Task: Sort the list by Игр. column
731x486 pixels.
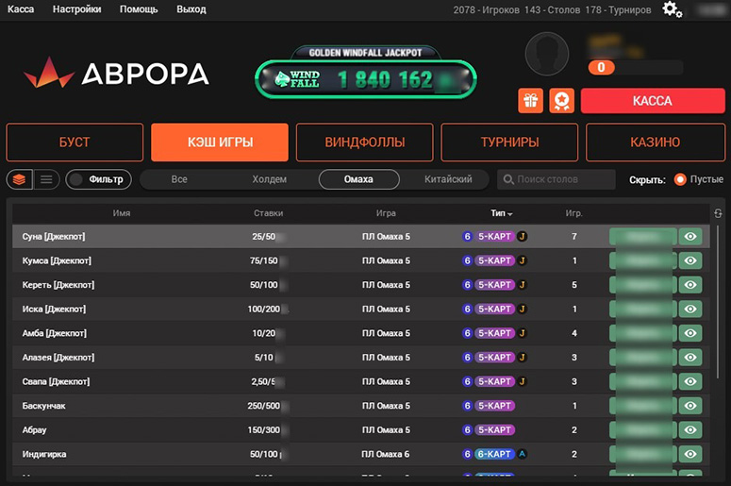Action: [573, 213]
